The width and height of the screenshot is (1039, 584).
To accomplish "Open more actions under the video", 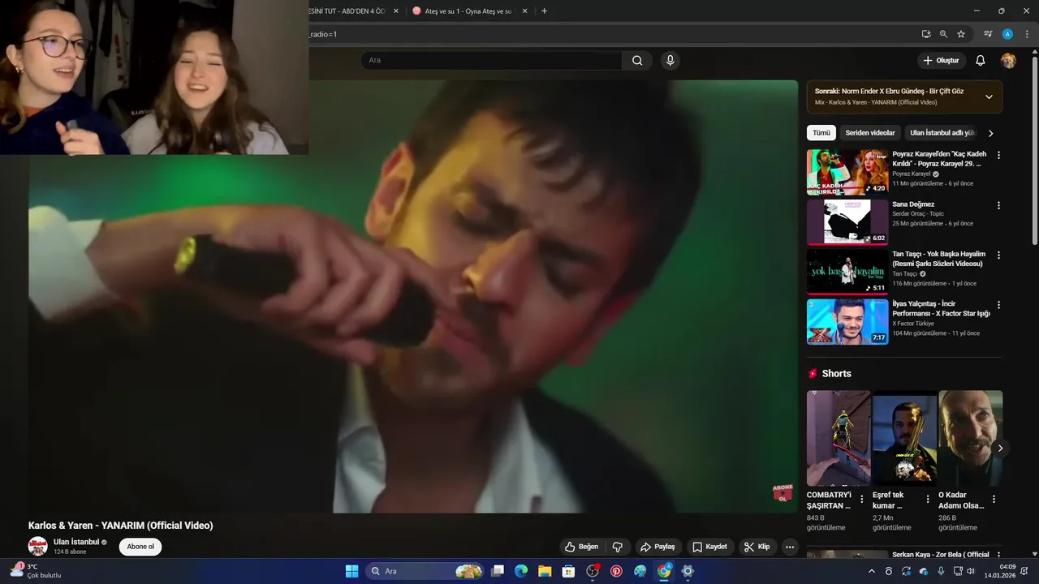I will tap(789, 547).
